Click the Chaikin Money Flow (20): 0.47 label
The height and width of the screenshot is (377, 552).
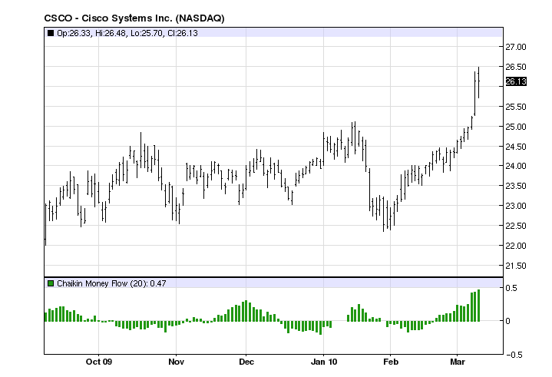click(111, 283)
